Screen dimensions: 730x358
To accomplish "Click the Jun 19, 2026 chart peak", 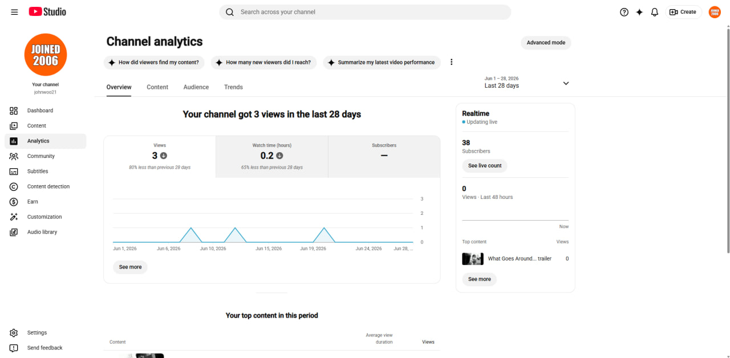I will coord(324,228).
